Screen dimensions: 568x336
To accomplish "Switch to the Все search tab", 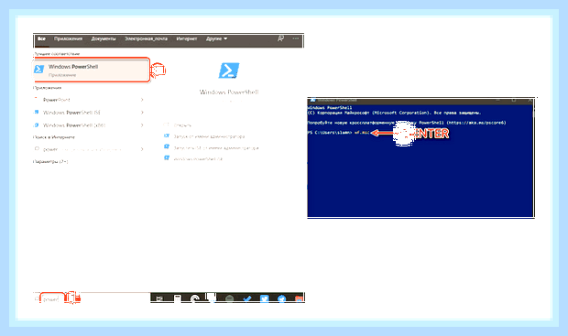I will click(41, 38).
